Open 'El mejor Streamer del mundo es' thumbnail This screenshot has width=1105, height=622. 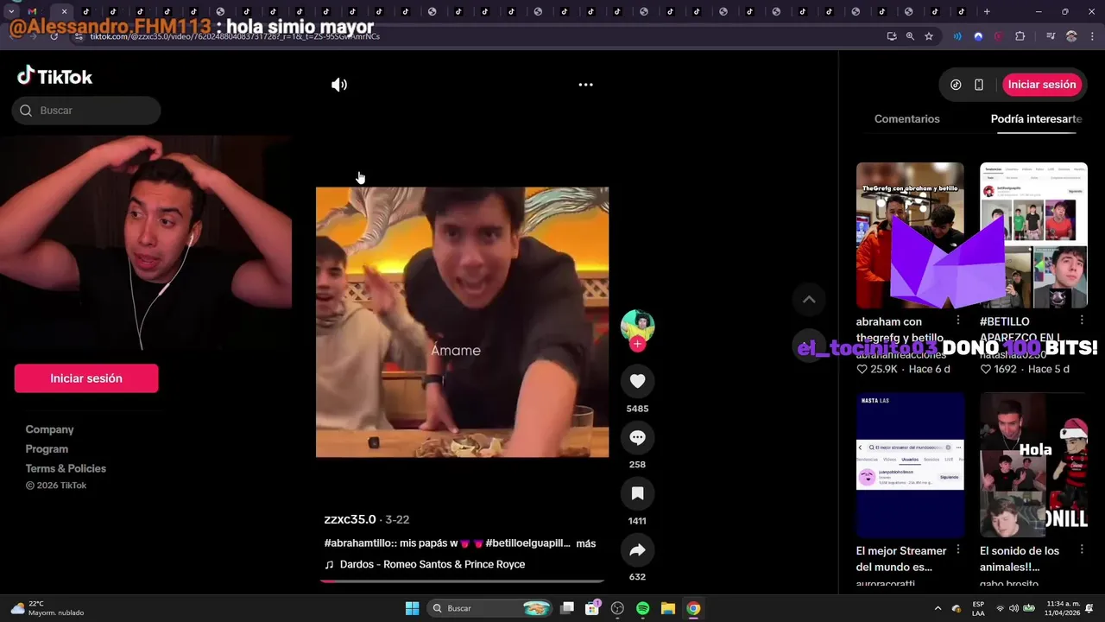(x=910, y=465)
